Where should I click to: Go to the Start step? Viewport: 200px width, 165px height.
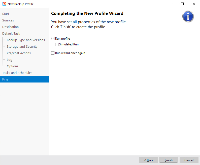pyautogui.click(x=6, y=14)
